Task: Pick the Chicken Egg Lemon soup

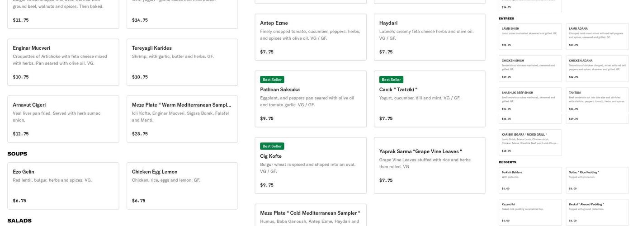Action: (x=182, y=186)
